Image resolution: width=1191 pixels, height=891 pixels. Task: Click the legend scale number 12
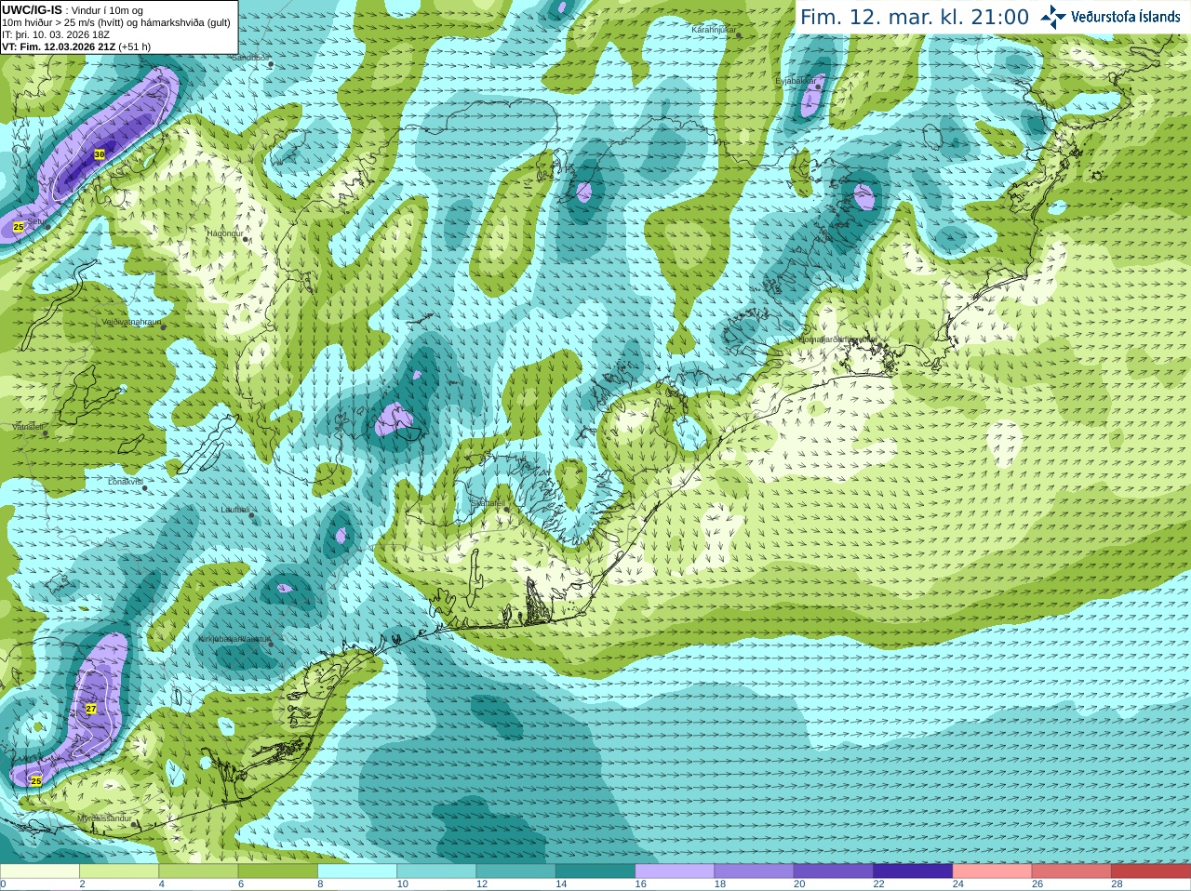[x=482, y=884]
